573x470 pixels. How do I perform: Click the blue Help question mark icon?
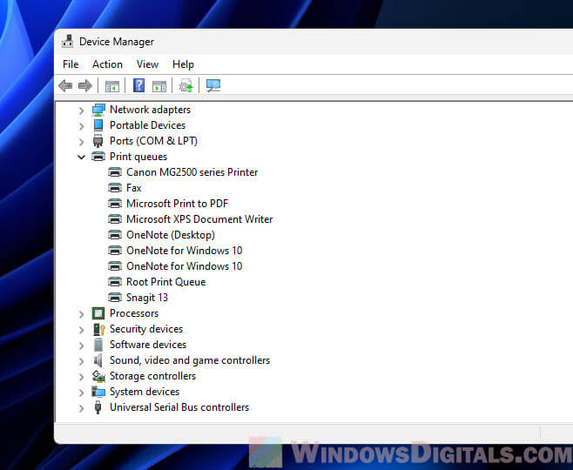coord(138,85)
